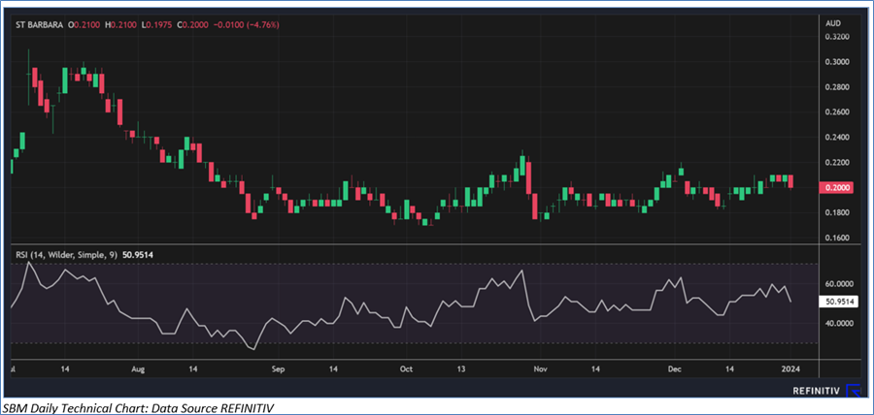Viewport: 874px width, 415px height.
Task: Select the Dec marker on time axis
Action: 675,369
